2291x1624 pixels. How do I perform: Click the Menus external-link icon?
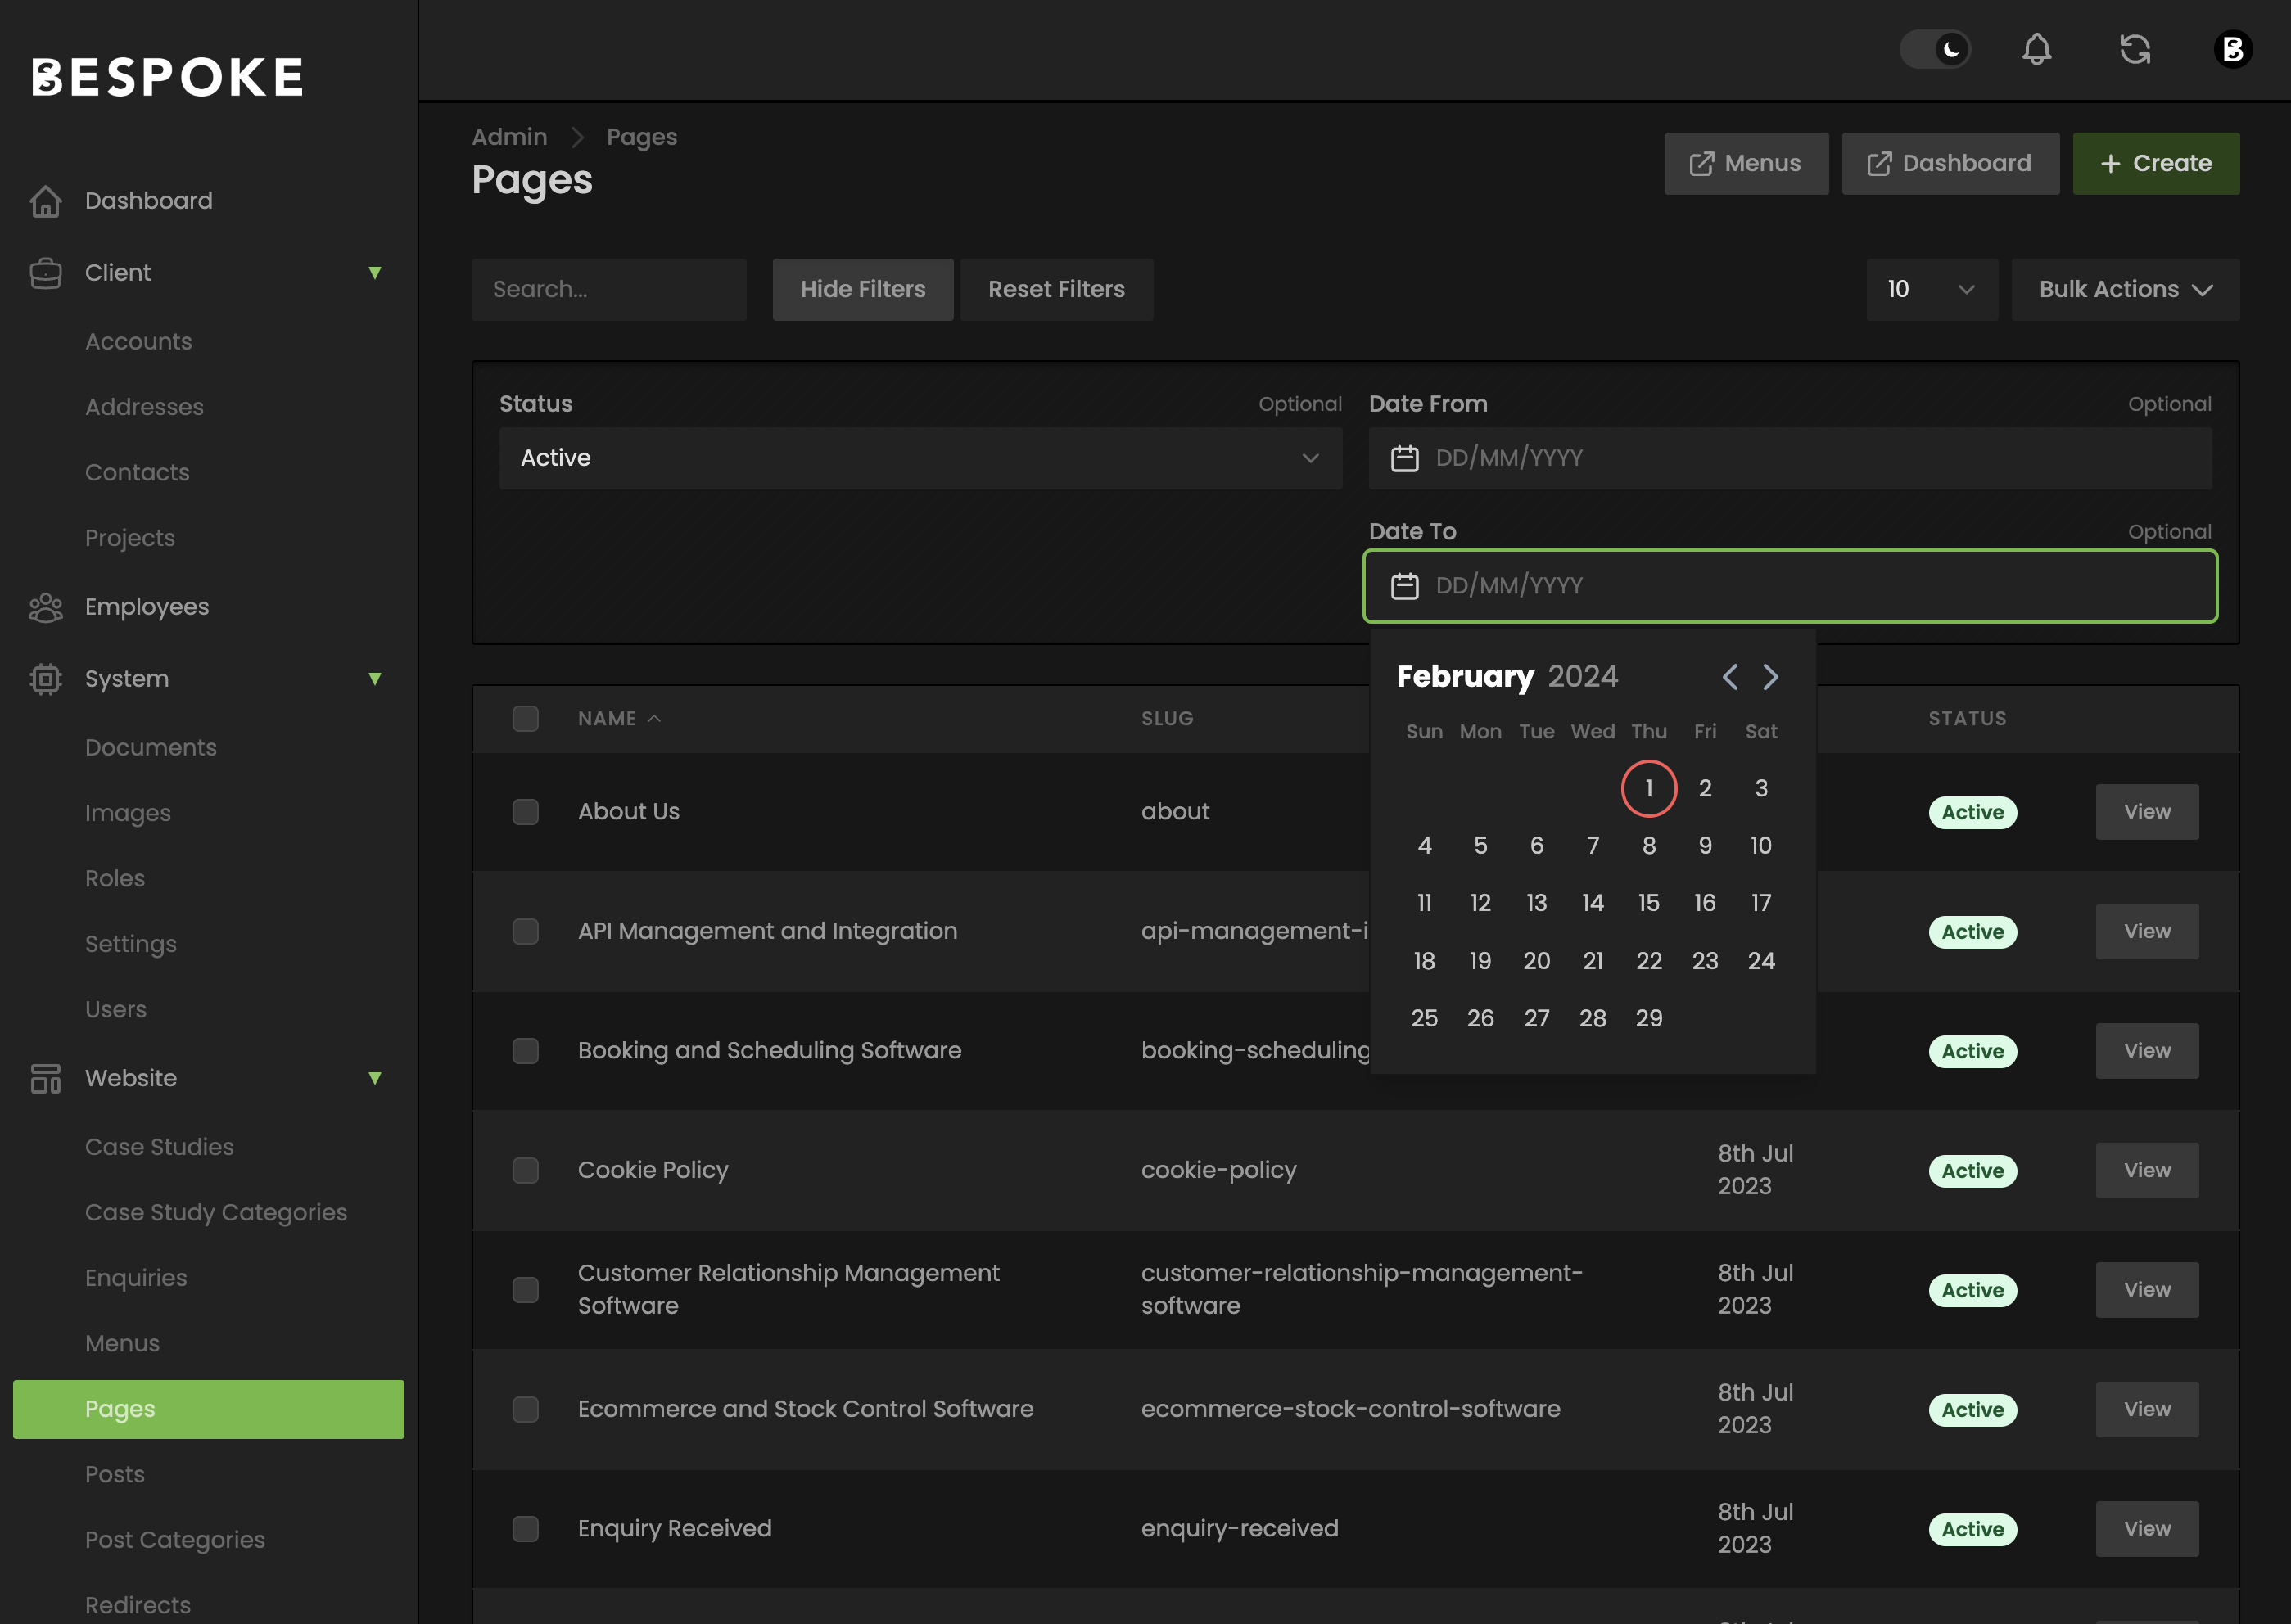click(1701, 164)
